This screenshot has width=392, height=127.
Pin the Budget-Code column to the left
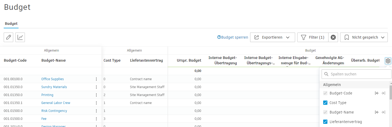click(x=377, y=93)
